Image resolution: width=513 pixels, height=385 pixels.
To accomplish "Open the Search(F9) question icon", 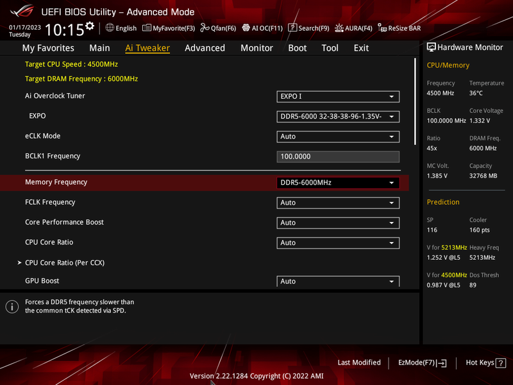I will (292, 28).
